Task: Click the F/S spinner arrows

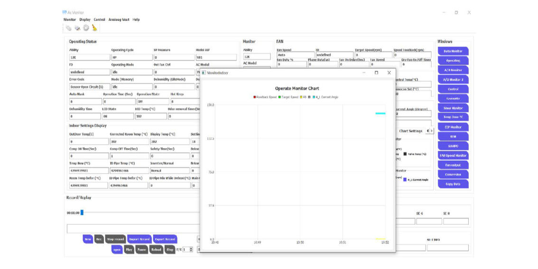Action: coord(192,250)
